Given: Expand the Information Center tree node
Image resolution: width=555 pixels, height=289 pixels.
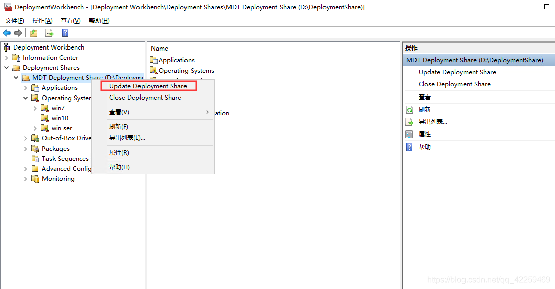Looking at the screenshot, I should tap(6, 58).
